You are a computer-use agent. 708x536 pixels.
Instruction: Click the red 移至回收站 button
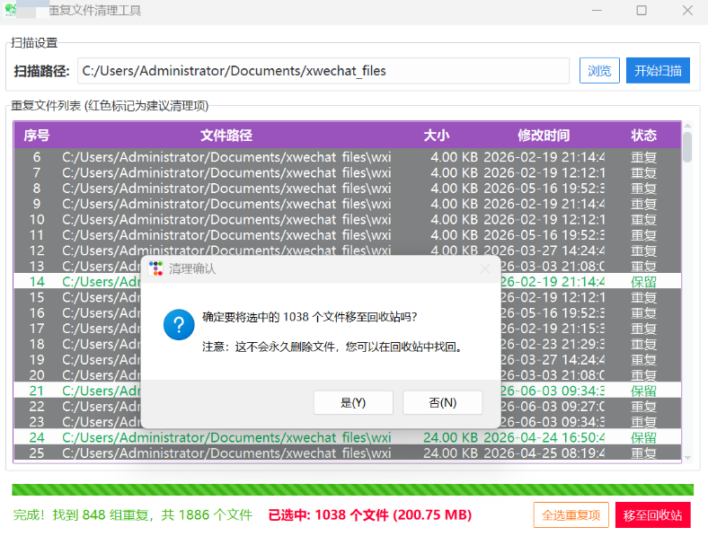pos(653,514)
